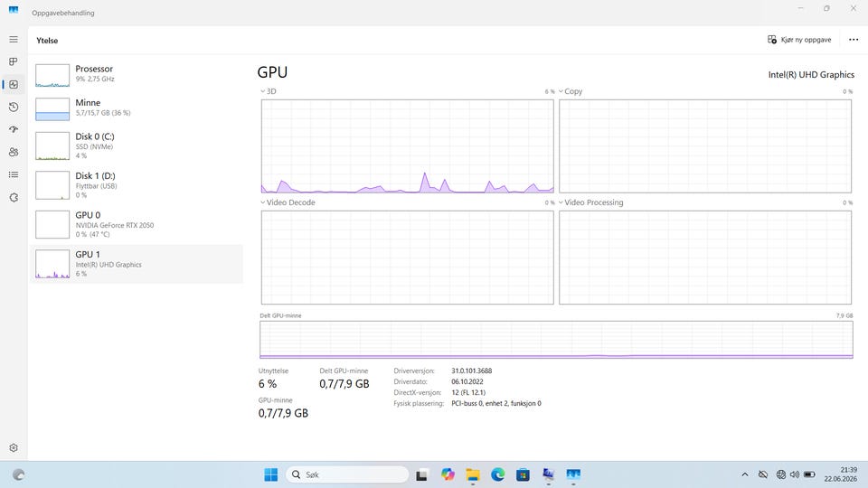Click the Driverdato value 06.10.2022

(x=467, y=381)
